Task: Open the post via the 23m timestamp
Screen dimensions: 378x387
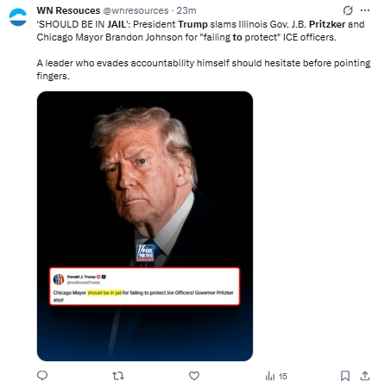Action: click(186, 10)
